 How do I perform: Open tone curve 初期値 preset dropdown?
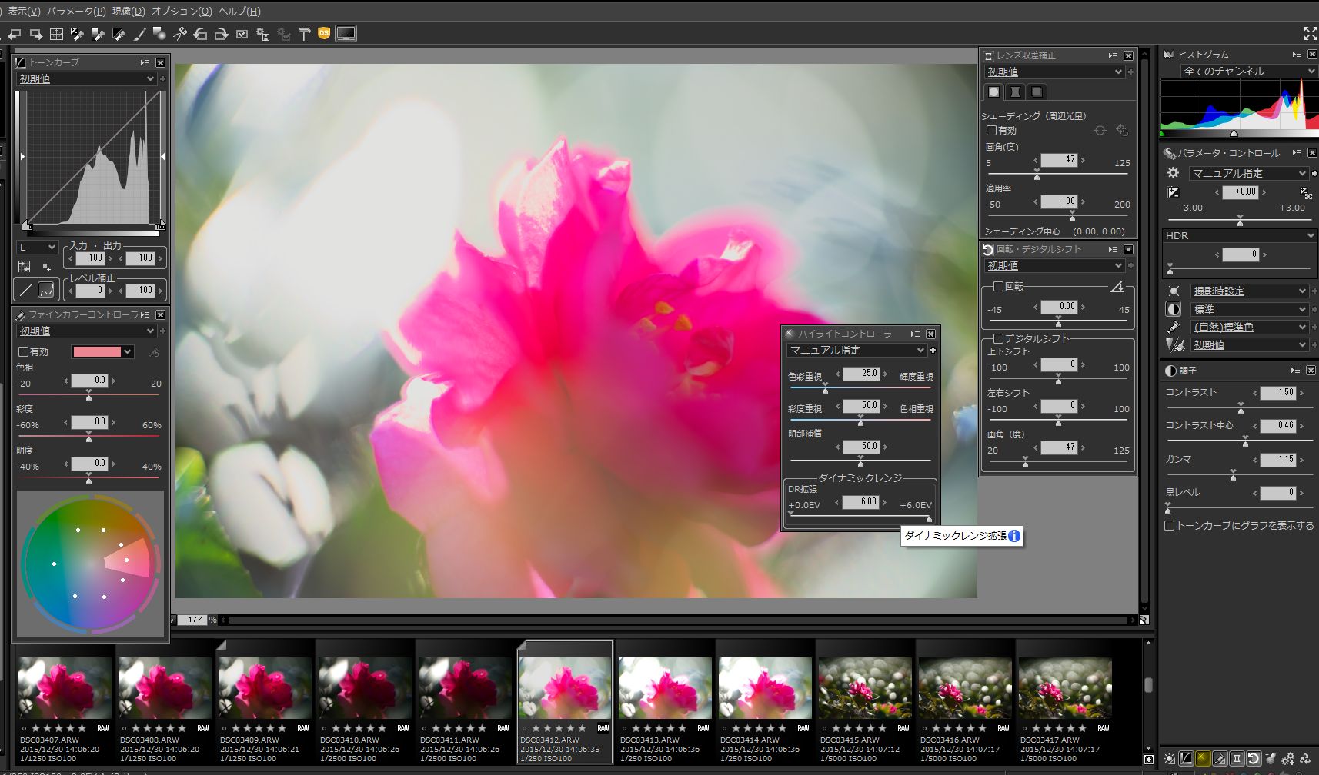pos(87,78)
